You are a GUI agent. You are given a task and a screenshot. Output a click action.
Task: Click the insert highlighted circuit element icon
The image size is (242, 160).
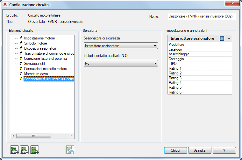[14, 150]
